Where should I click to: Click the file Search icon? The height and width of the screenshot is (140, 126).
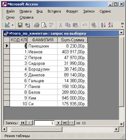coord(28,25)
